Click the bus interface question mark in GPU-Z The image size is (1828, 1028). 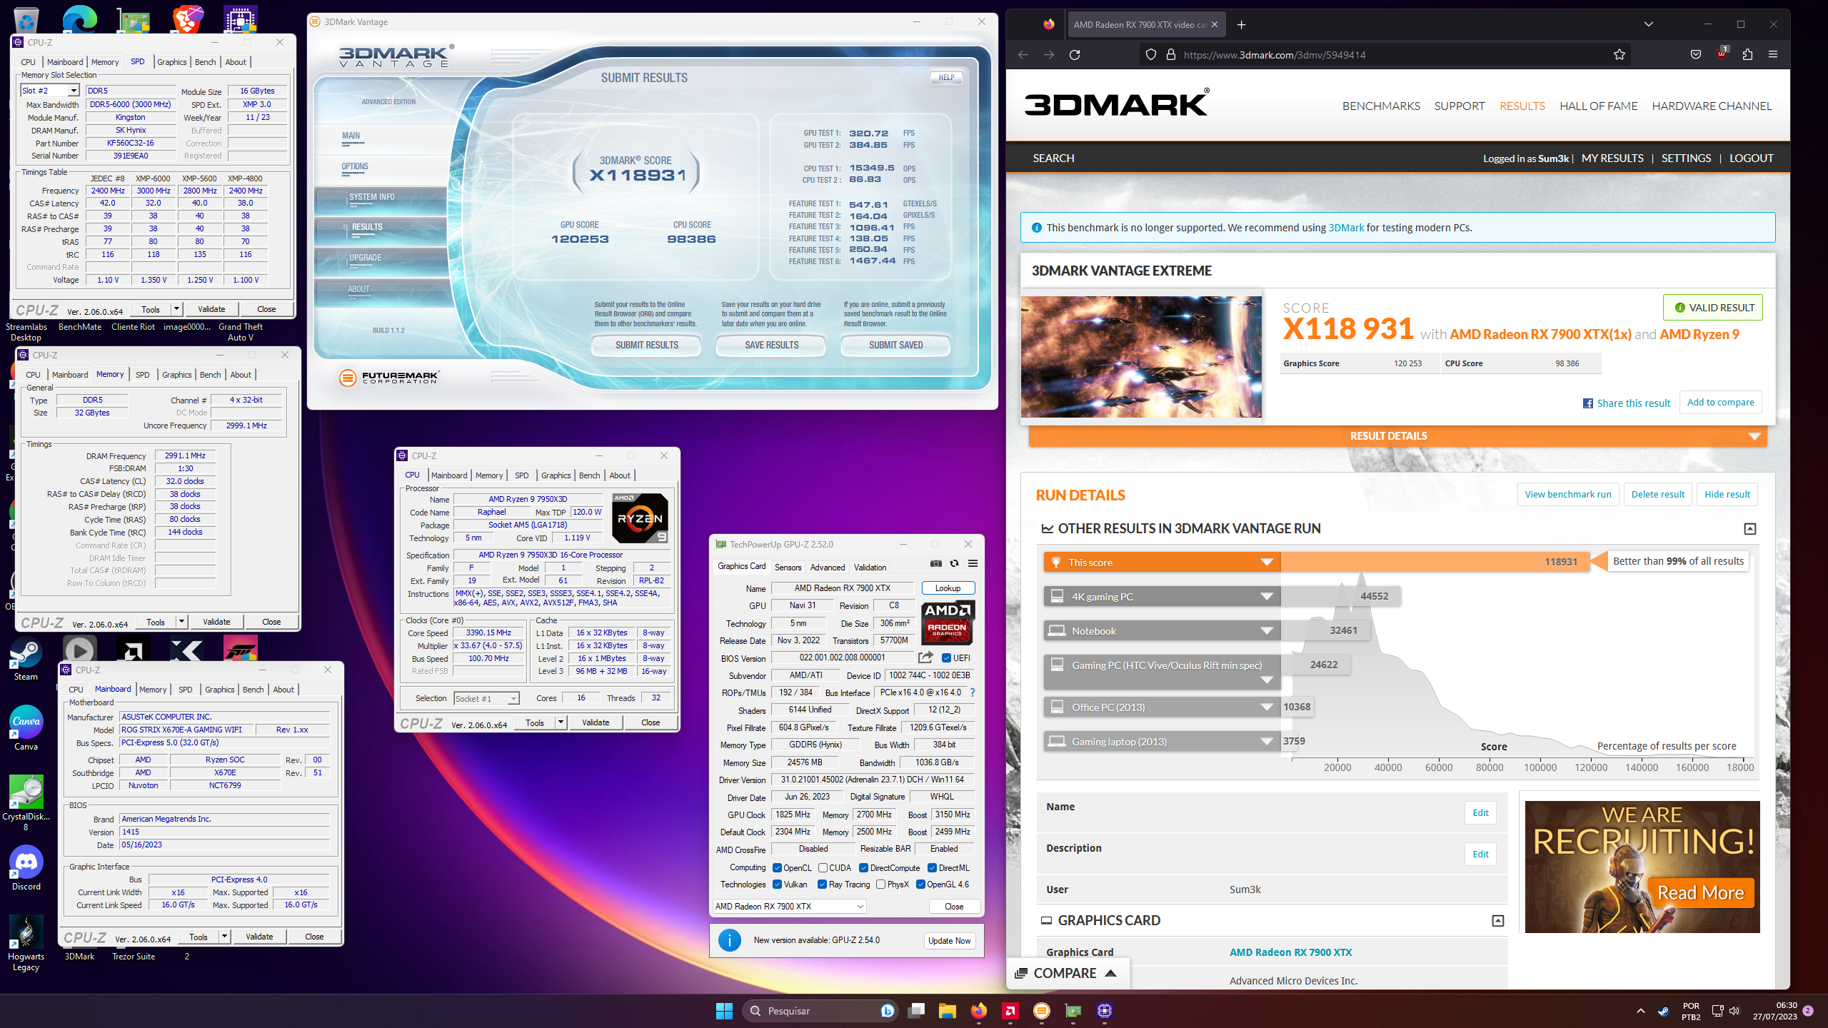tap(972, 692)
